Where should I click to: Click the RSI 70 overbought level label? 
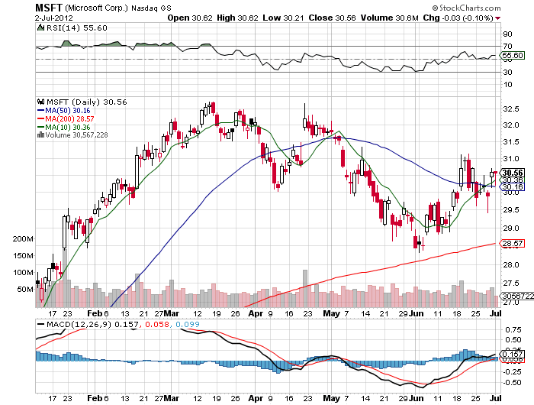508,46
